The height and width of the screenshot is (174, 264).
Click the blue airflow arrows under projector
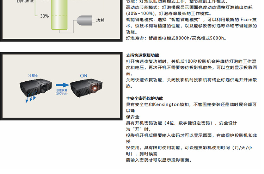click(31, 98)
